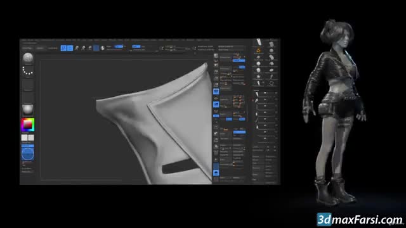Select the Rotate transform icon
The width and height of the screenshot is (406, 228).
[89, 48]
